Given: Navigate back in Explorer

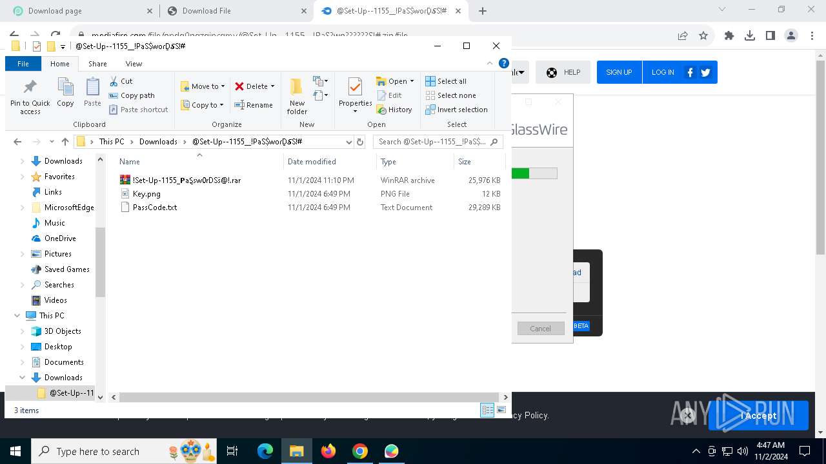Looking at the screenshot, I should pyautogui.click(x=17, y=142).
